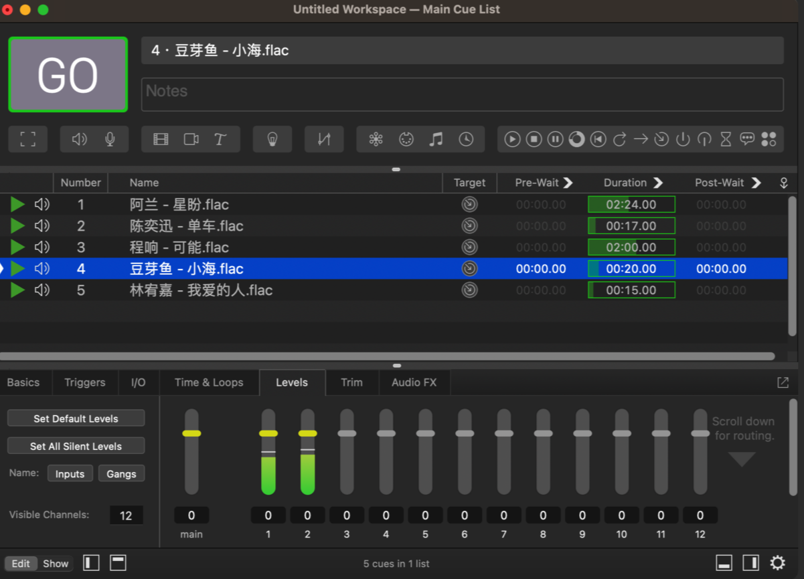804x579 pixels.
Task: Add a Mic cue from toolbar
Action: click(110, 139)
